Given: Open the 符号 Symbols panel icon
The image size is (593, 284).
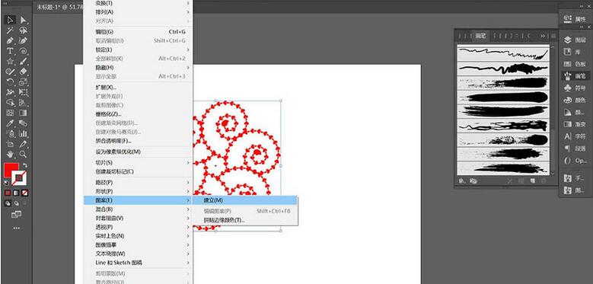Looking at the screenshot, I should (575, 88).
